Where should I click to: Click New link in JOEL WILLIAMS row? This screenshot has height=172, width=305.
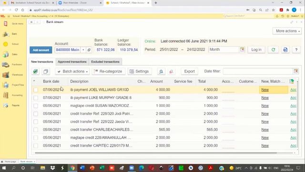tap(265, 90)
